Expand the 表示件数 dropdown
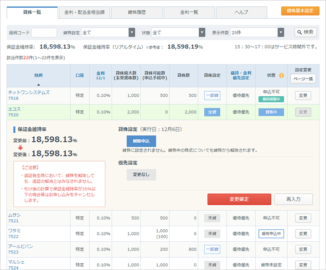The width and height of the screenshot is (326, 270). [257, 32]
